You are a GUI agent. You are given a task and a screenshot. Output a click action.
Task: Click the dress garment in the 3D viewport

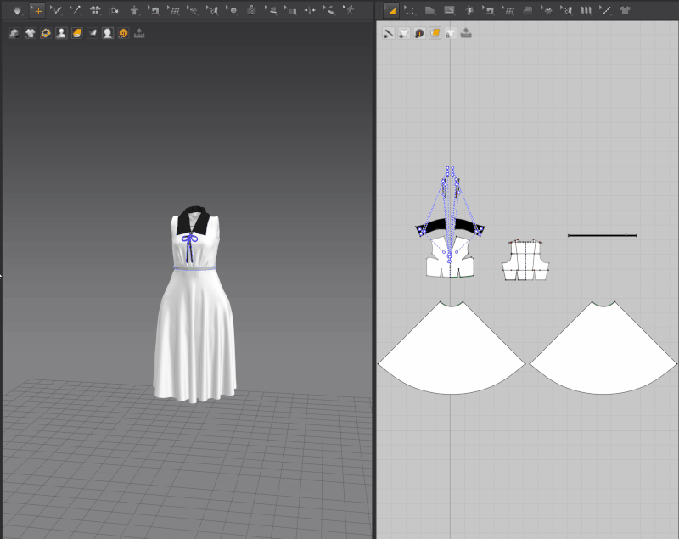[x=195, y=331]
